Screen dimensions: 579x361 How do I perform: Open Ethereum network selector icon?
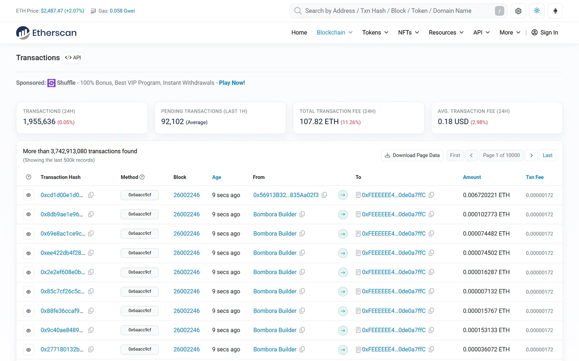[555, 11]
